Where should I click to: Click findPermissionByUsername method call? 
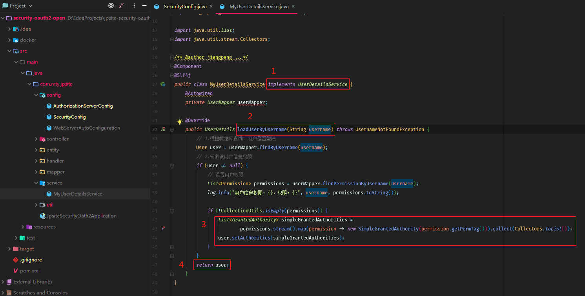(355, 184)
